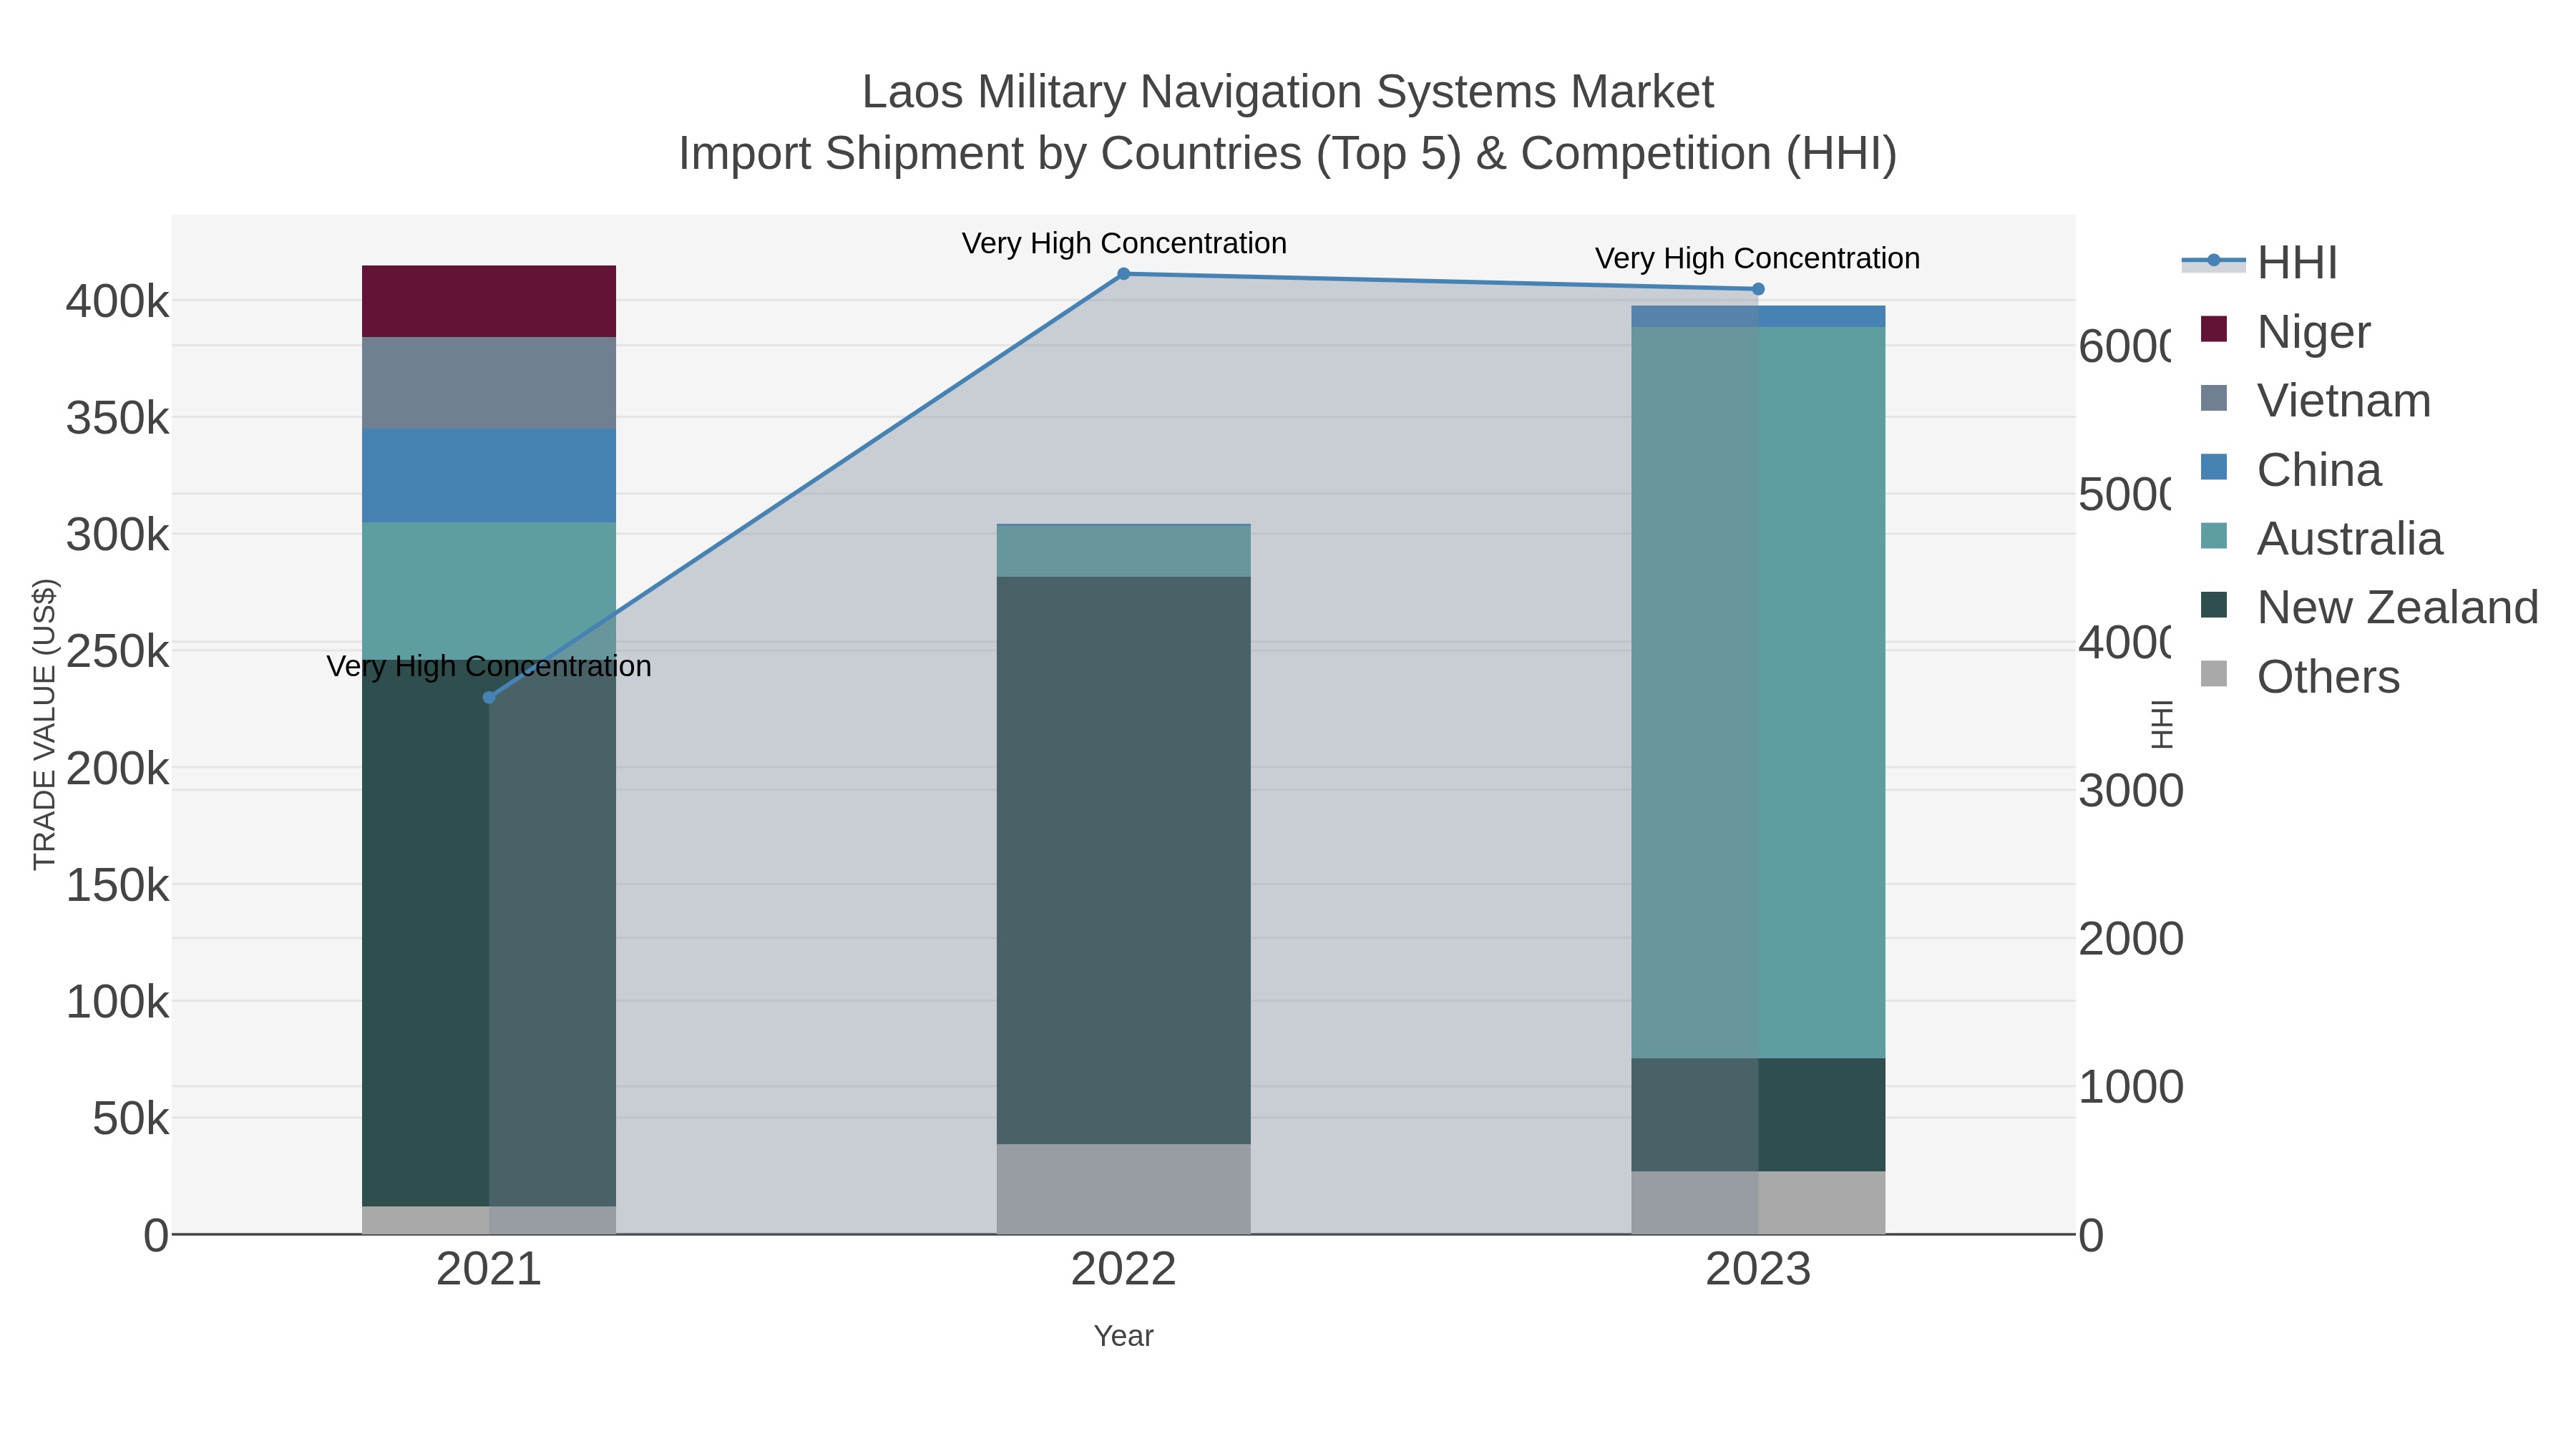Toggle the Niger legend entry
Viewport: 2576px width, 1449px height.
tap(2285, 332)
